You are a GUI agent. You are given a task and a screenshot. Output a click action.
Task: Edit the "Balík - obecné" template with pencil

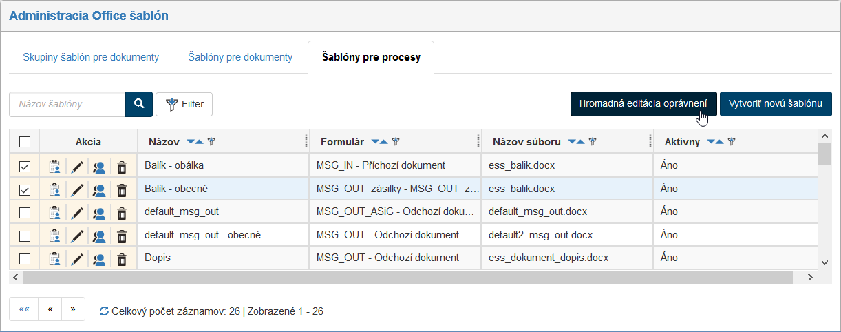click(78, 189)
